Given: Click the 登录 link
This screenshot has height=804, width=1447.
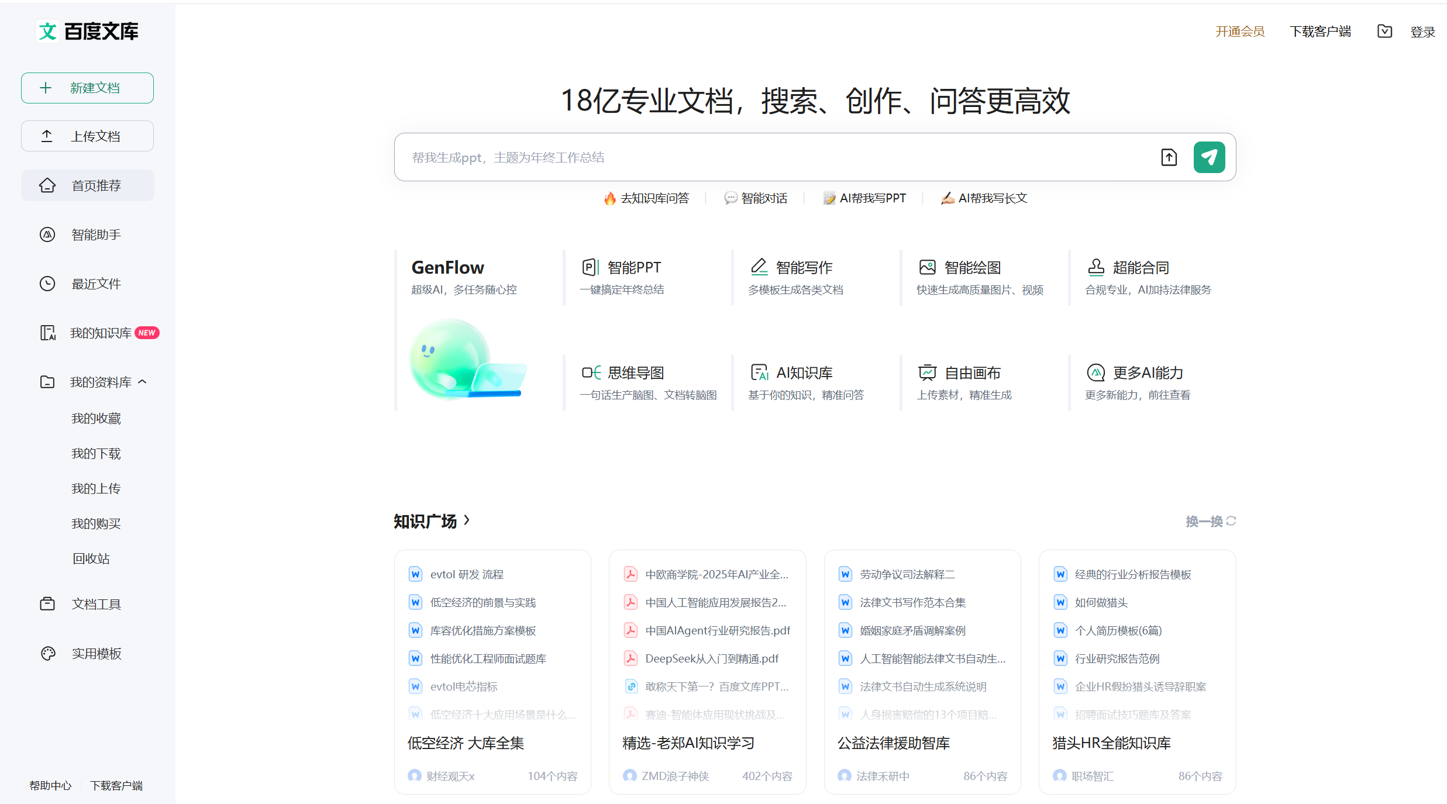Looking at the screenshot, I should point(1422,32).
